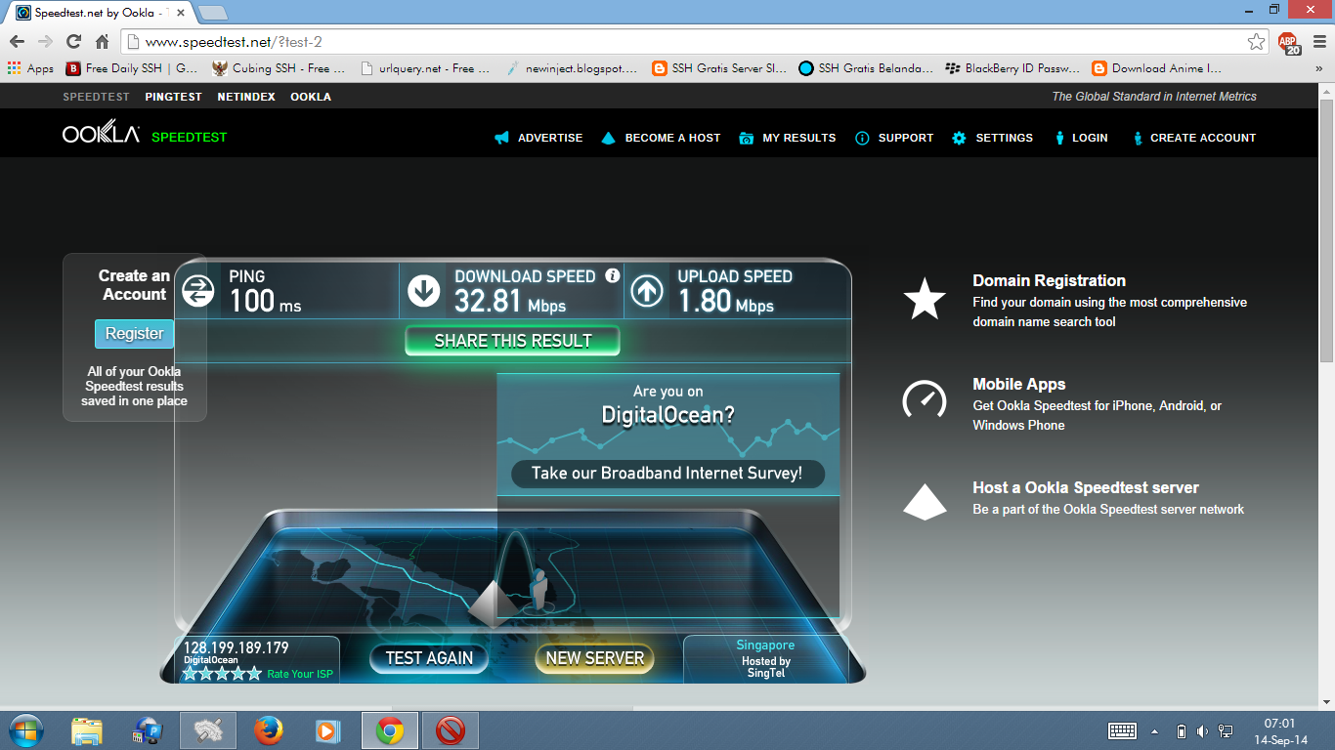Open the Cubing SSH bookmark
This screenshot has width=1335, height=750.
[279, 68]
